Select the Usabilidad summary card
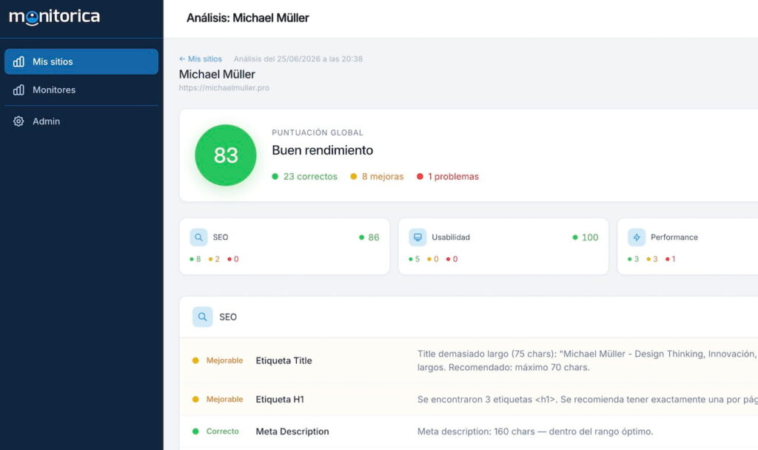The width and height of the screenshot is (758, 450). [x=503, y=246]
